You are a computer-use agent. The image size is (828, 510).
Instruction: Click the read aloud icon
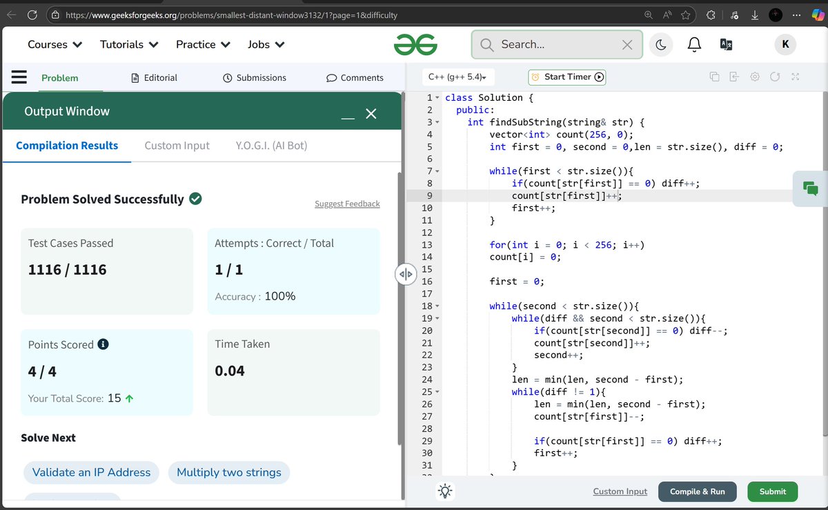coord(667,14)
